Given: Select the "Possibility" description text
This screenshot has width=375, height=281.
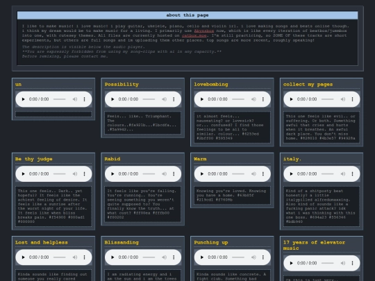Looking at the screenshot, I should click(142, 123).
